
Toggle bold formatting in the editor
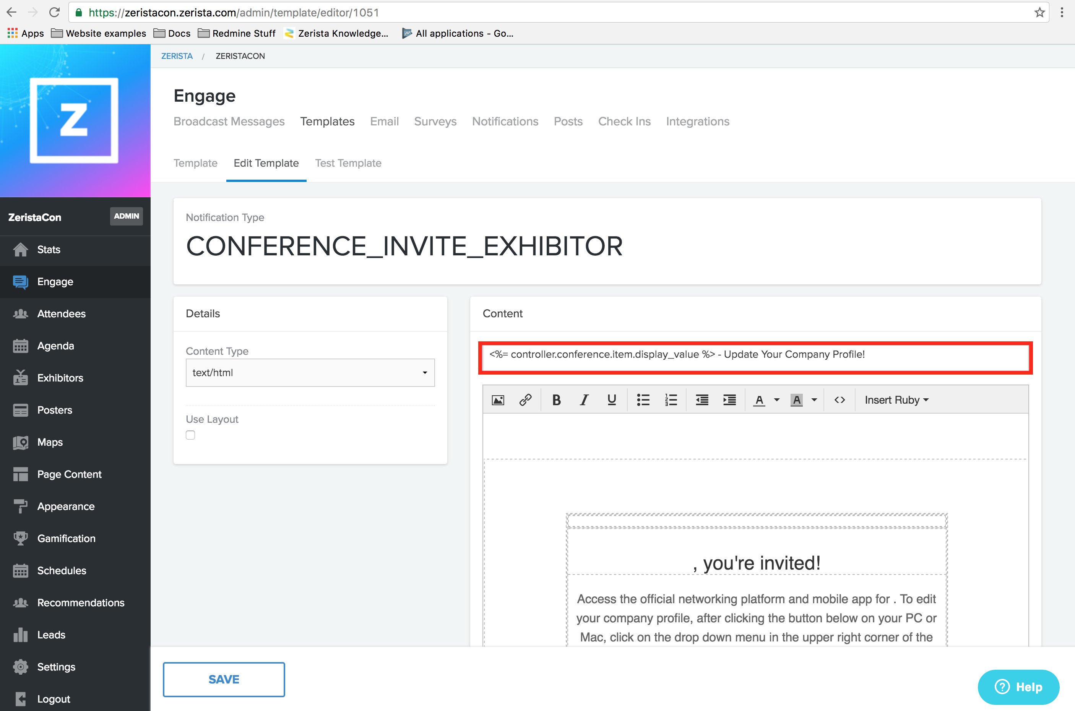[x=556, y=400]
